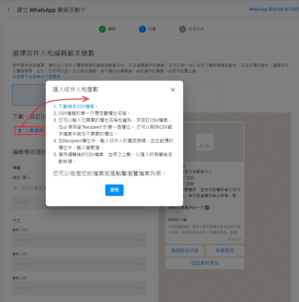
Task: Click the 03:10 pm timestamp in preview
Action: point(234,239)
